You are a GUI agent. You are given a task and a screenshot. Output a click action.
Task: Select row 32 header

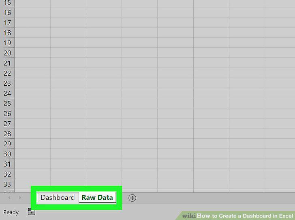click(x=7, y=174)
